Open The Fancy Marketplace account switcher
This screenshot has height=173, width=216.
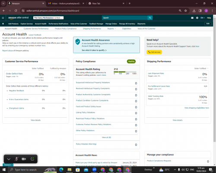(48, 18)
